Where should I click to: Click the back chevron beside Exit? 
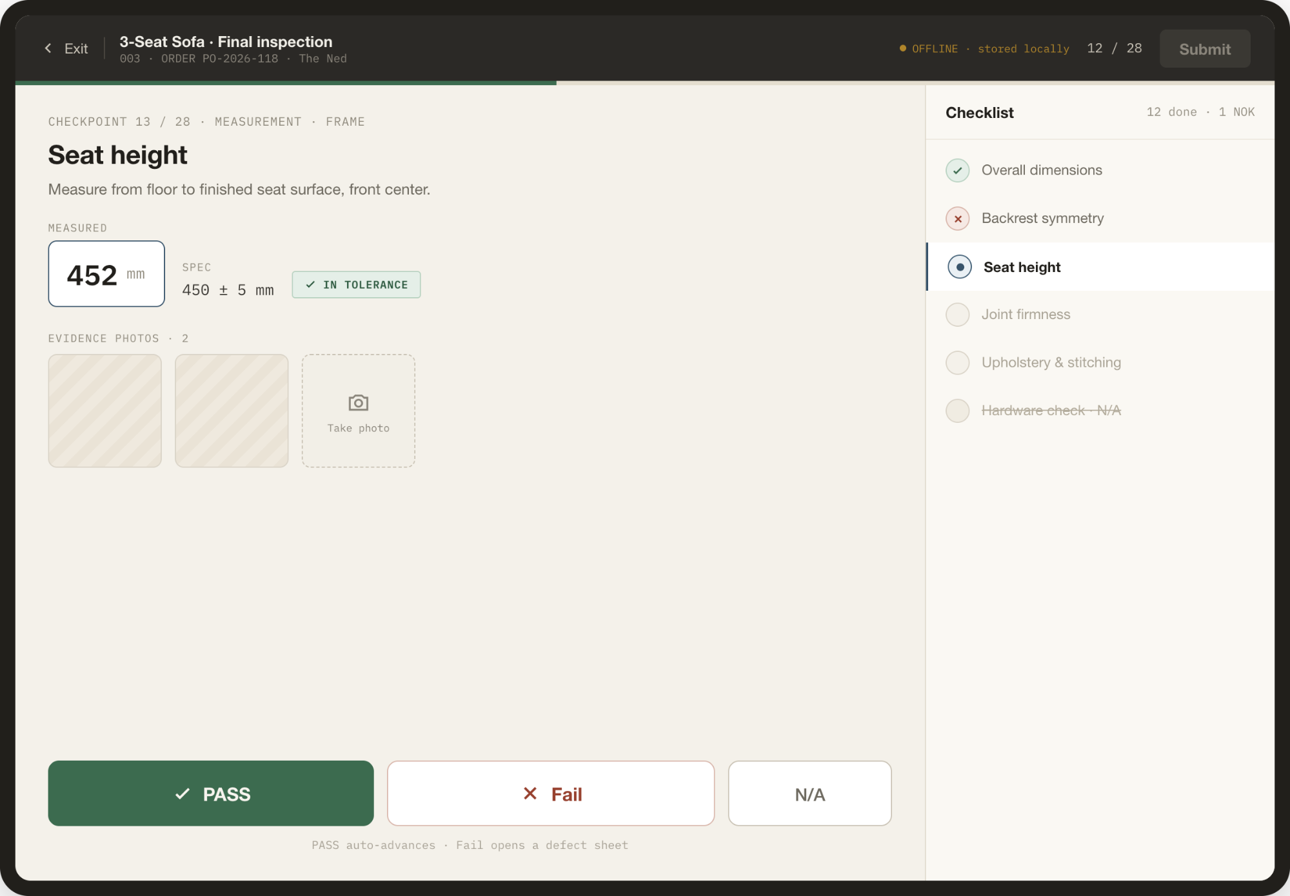(x=48, y=48)
